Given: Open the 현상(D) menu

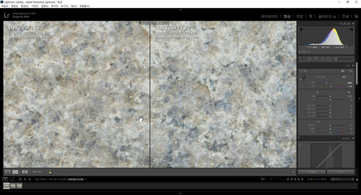Looking at the screenshot, I should click(x=25, y=6).
